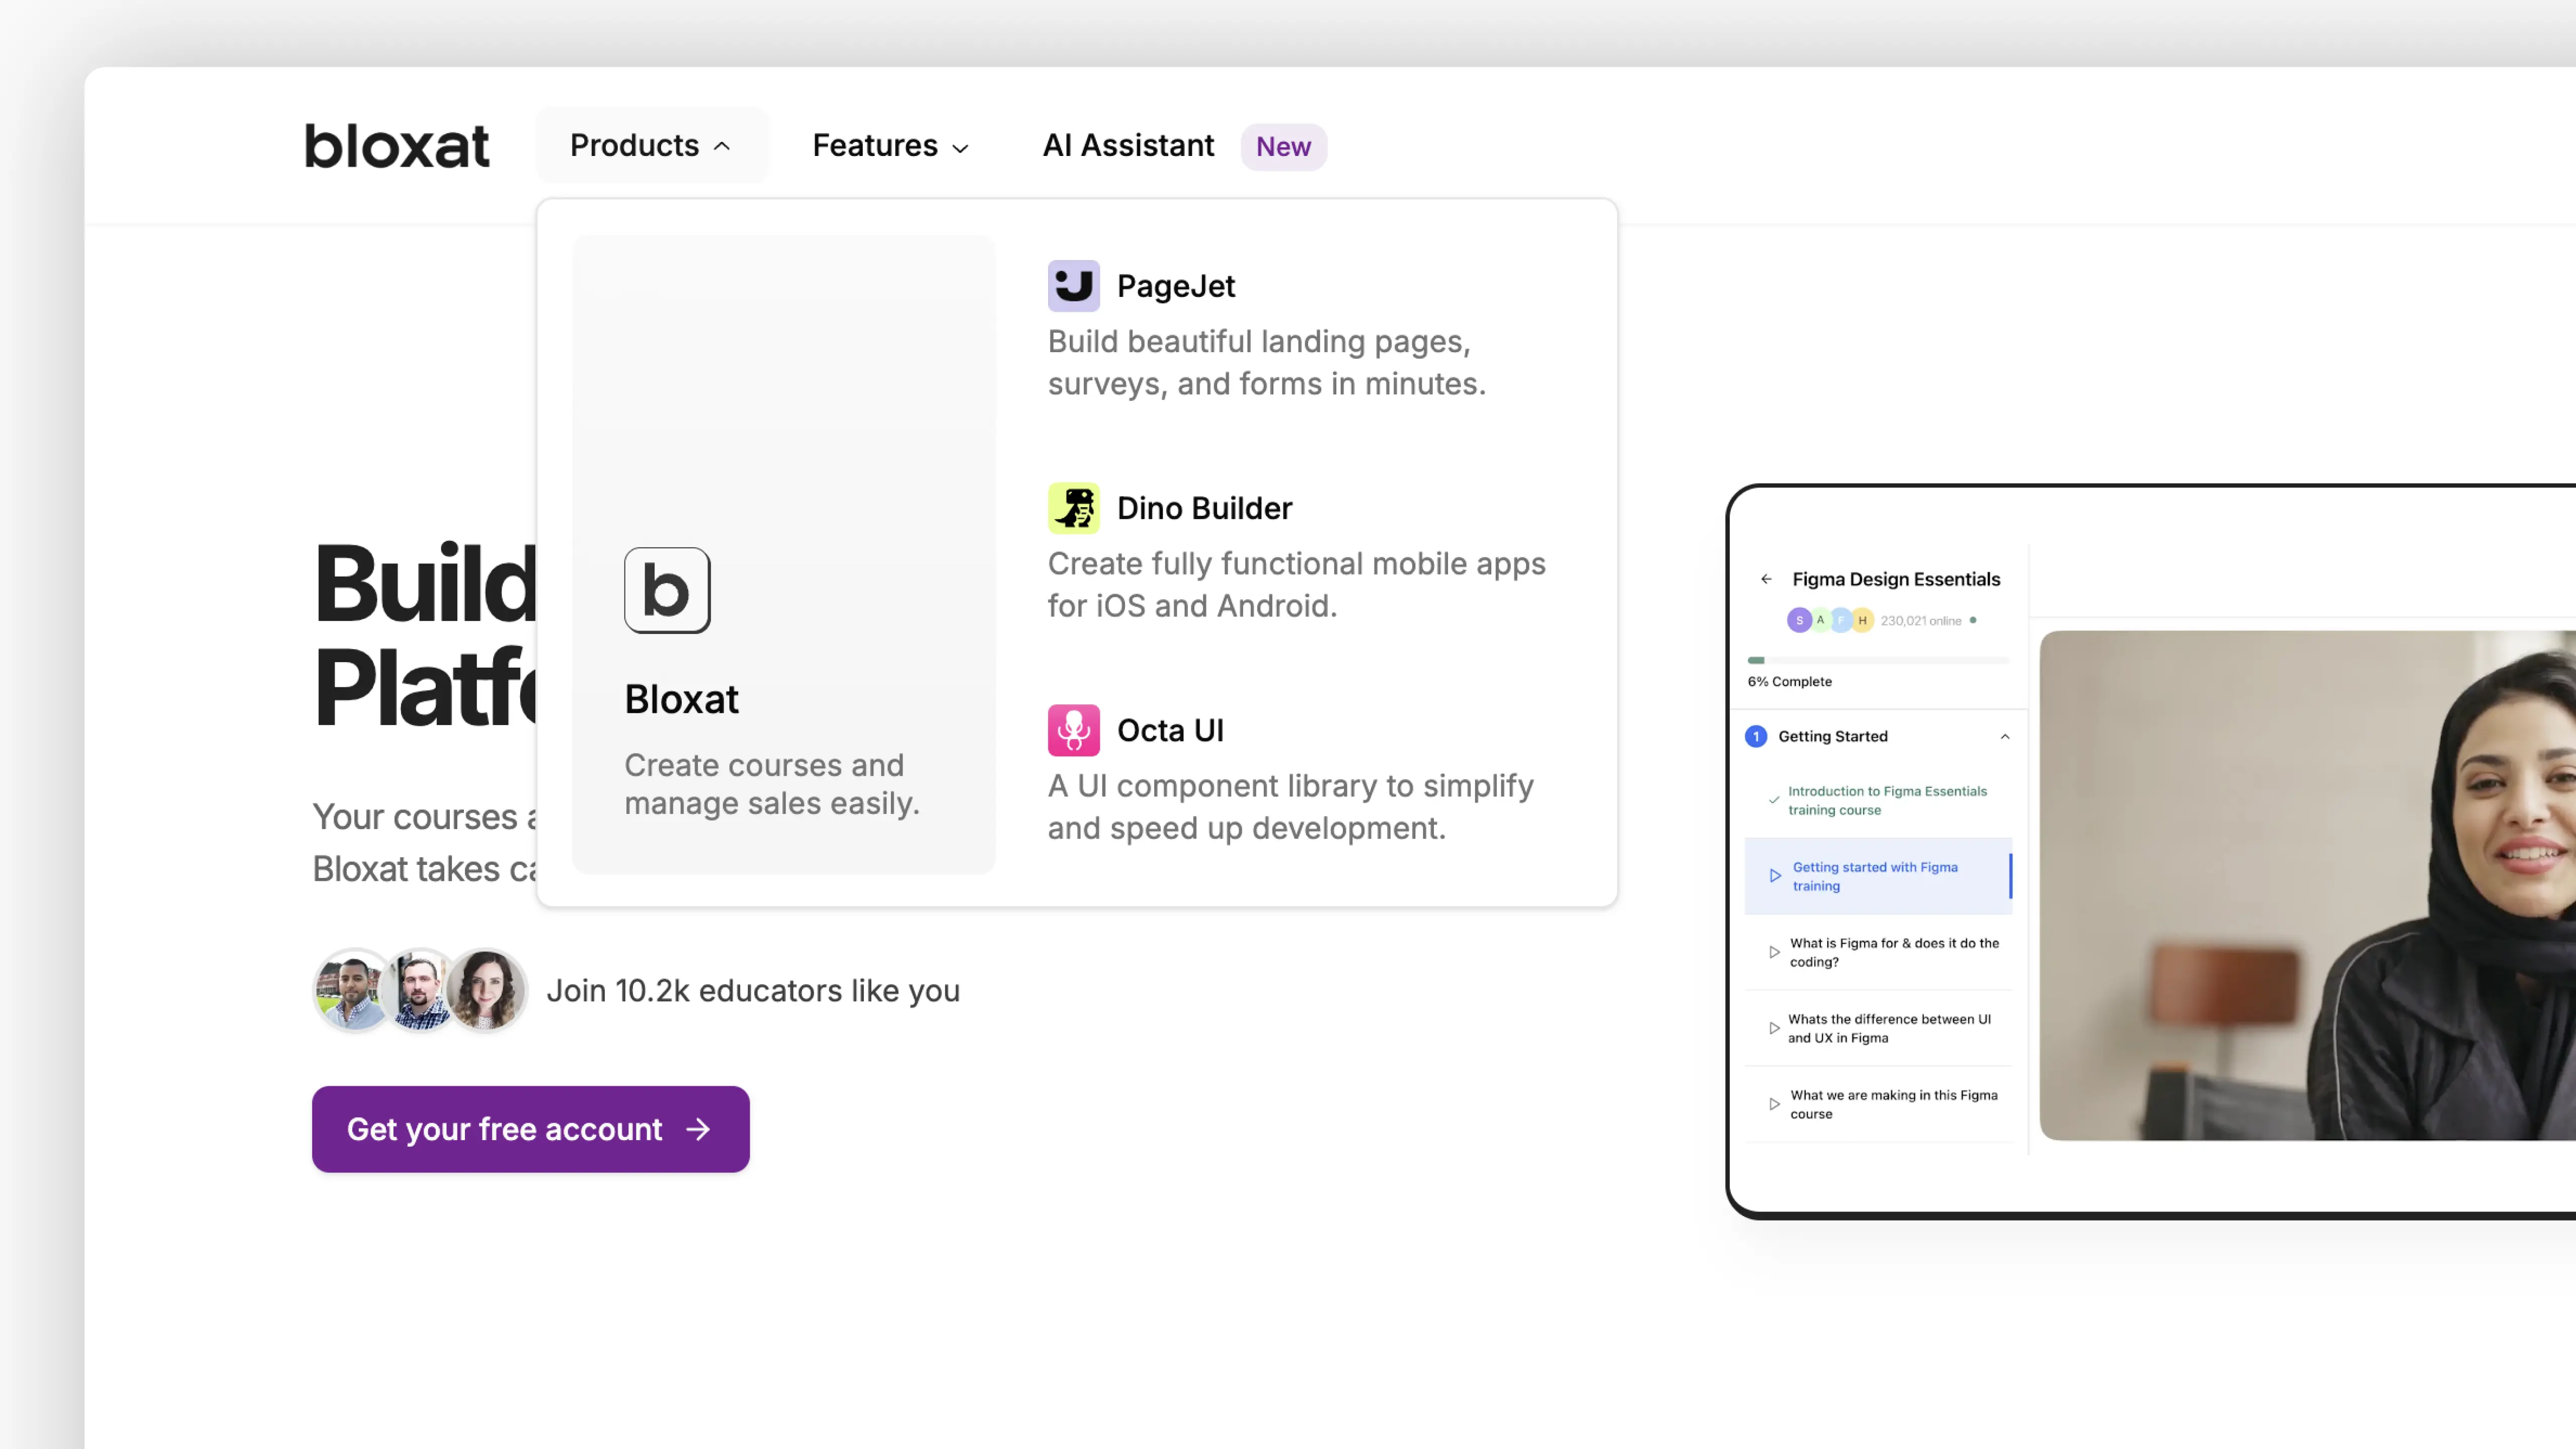The height and width of the screenshot is (1449, 2576).
Task: Click play icon for 'What is Figma for' lesson
Action: (1774, 952)
